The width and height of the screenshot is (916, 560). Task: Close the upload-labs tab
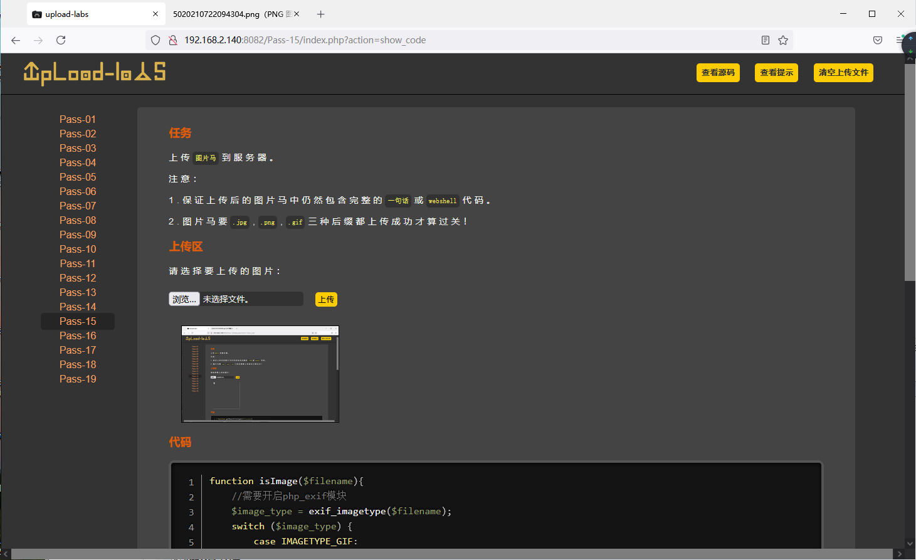pyautogui.click(x=155, y=14)
